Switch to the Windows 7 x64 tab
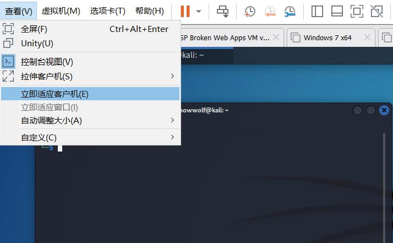The image size is (393, 243). click(x=331, y=37)
